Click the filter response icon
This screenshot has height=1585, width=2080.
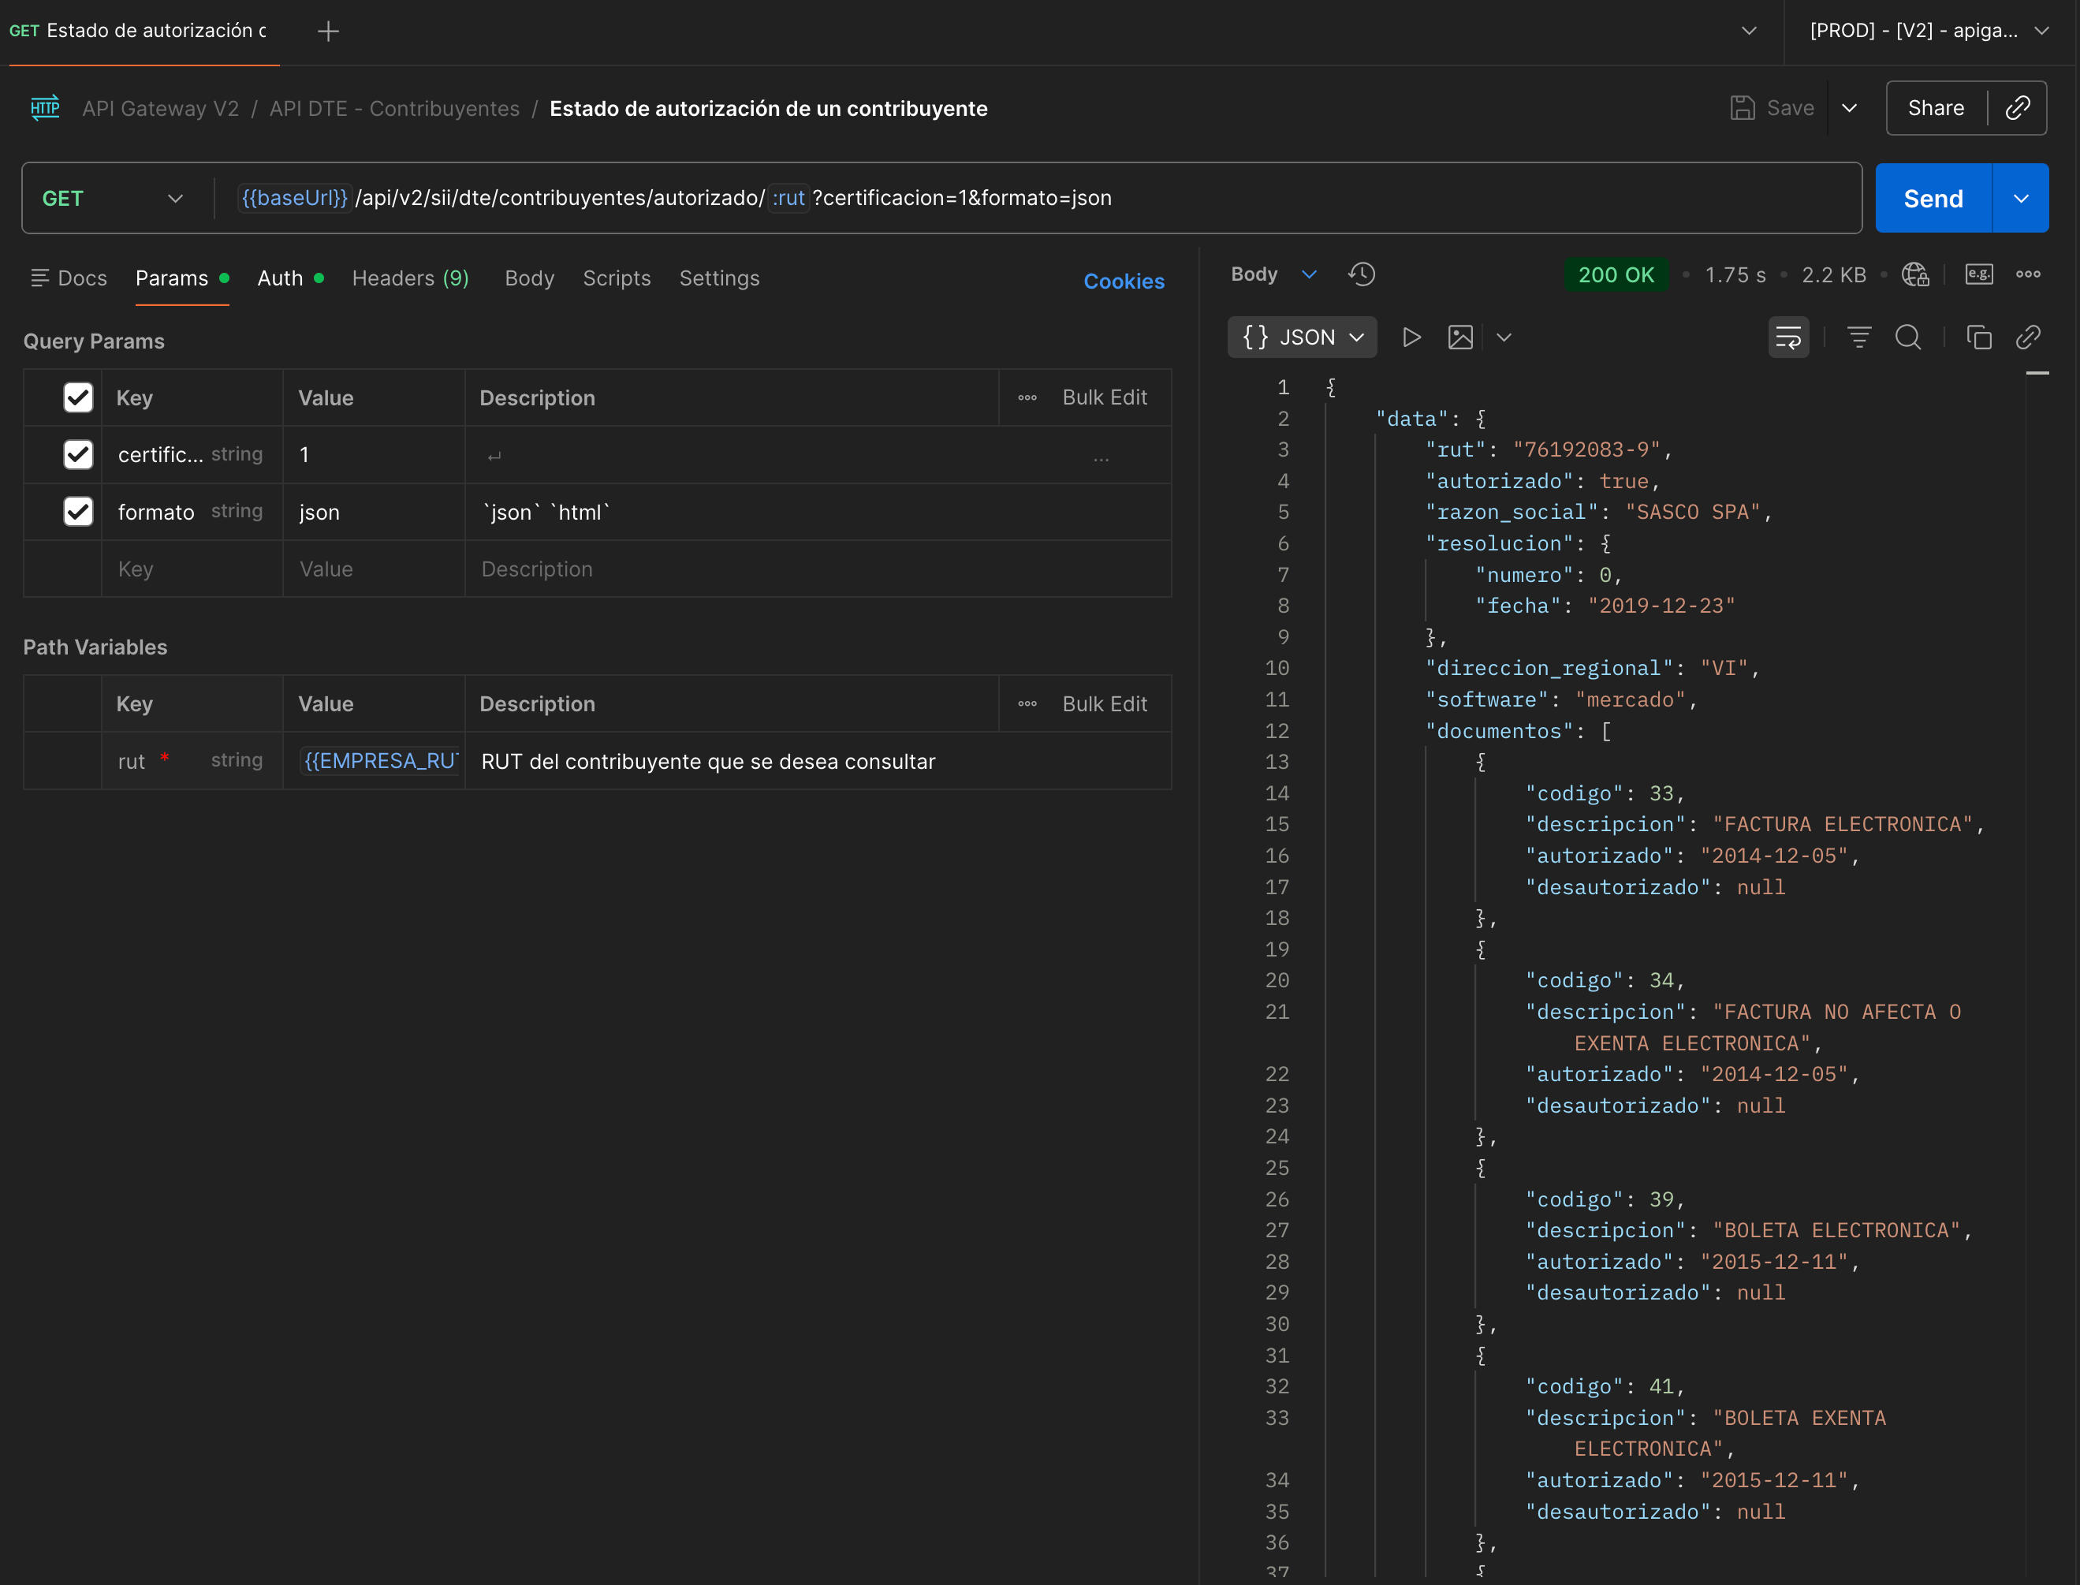pyautogui.click(x=1858, y=337)
